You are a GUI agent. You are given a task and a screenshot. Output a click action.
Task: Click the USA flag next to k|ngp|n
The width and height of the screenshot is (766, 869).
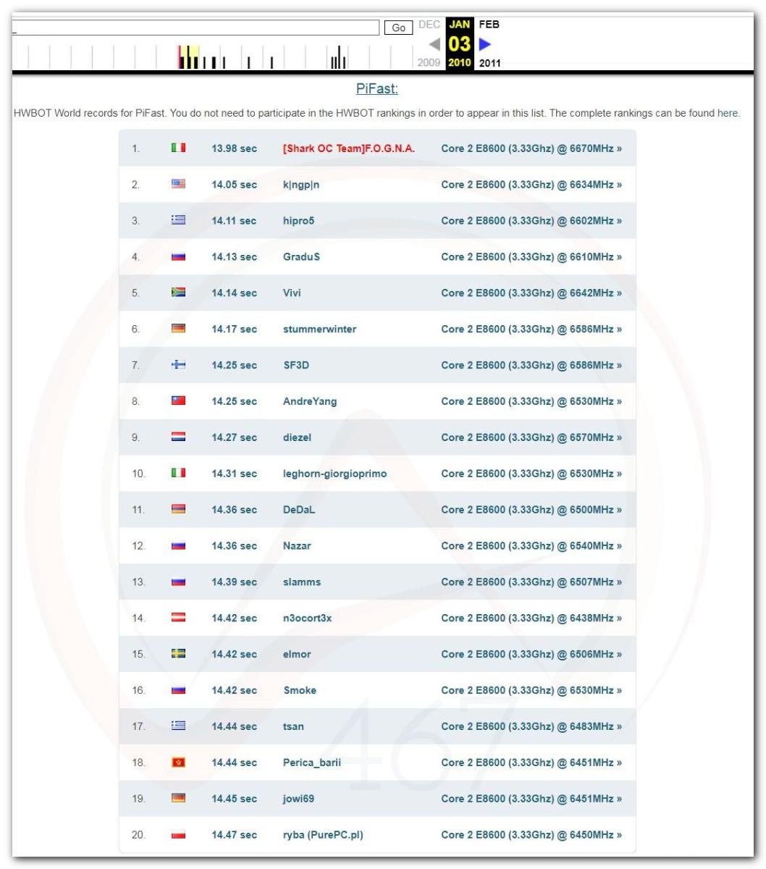click(x=178, y=184)
